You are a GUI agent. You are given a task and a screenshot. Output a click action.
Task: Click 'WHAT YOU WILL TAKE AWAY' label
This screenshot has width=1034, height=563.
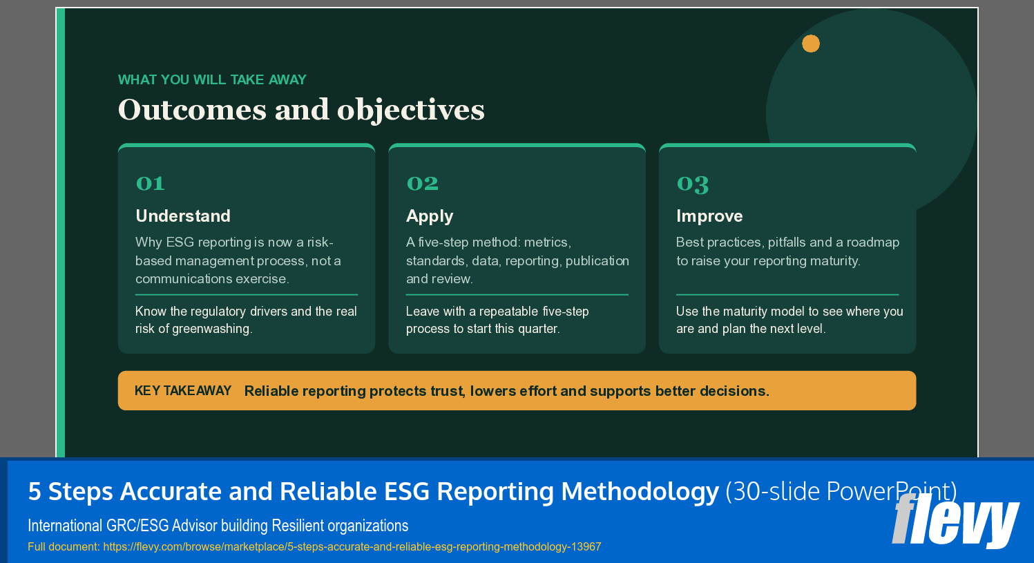pyautogui.click(x=212, y=79)
